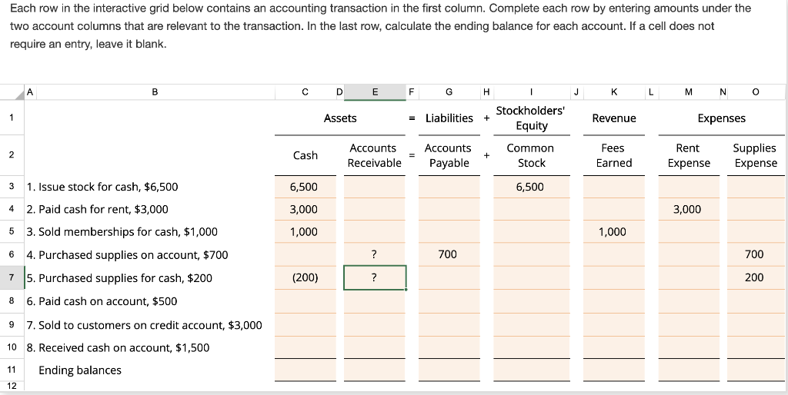The image size is (788, 395).
Task: Select row 11 header
Action: click(x=12, y=370)
